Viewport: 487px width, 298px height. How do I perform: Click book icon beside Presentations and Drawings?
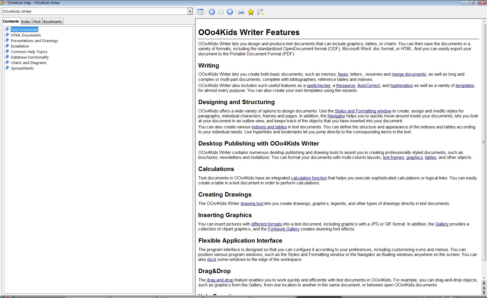[7, 40]
